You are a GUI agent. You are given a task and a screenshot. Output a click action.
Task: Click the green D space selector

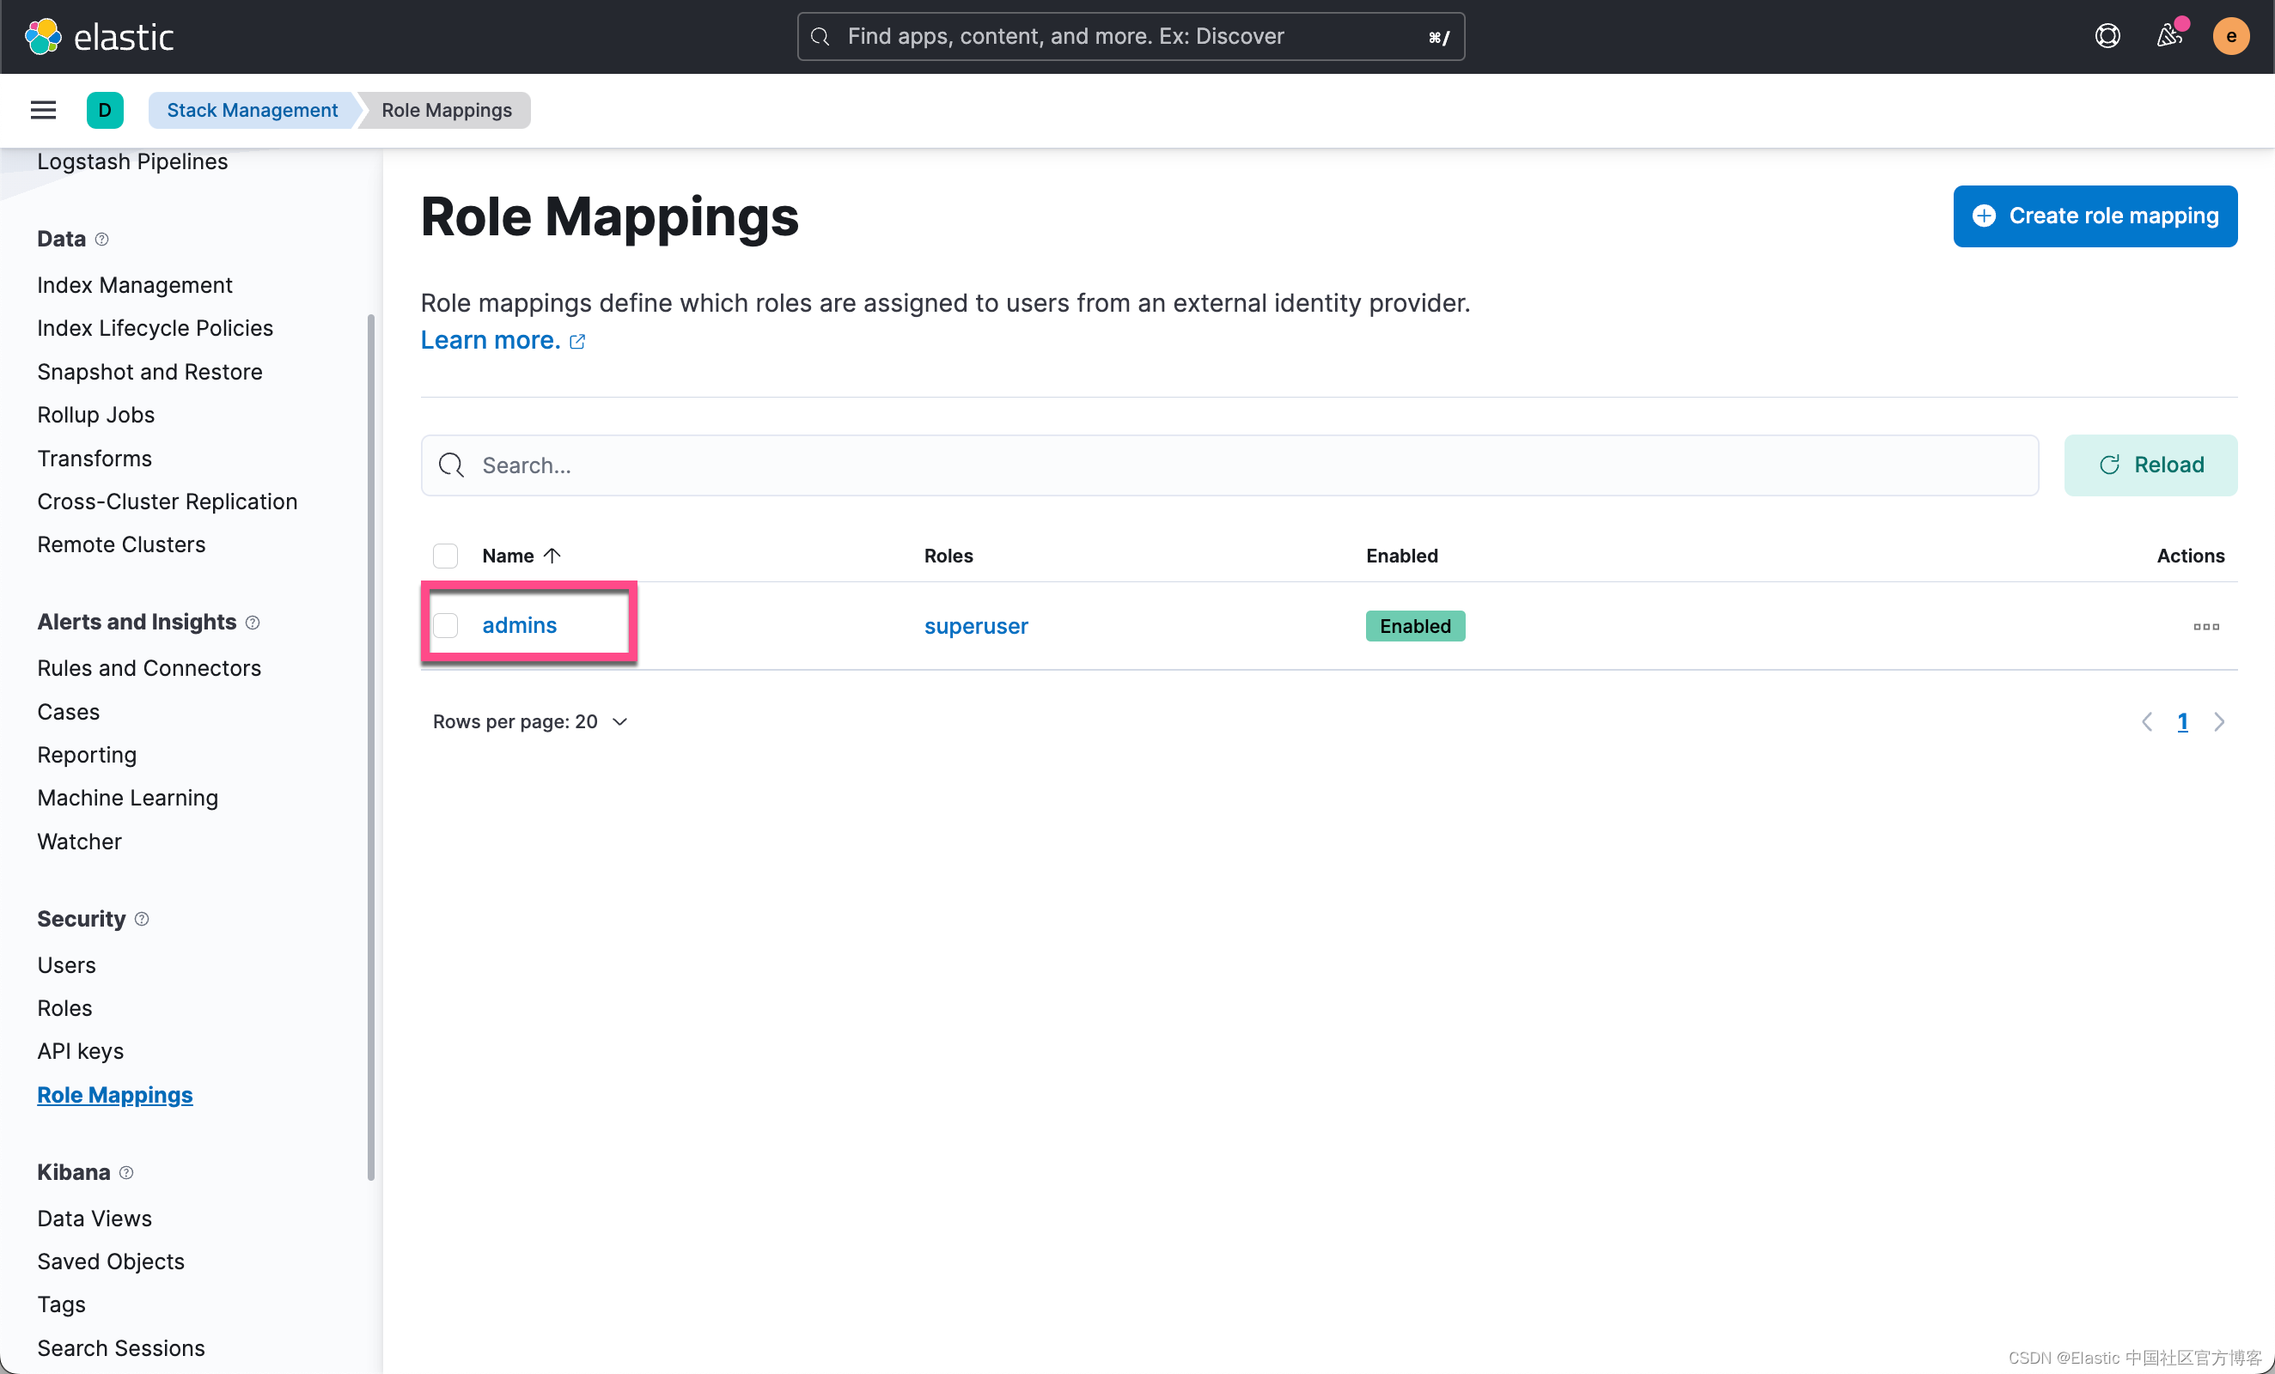pos(104,110)
